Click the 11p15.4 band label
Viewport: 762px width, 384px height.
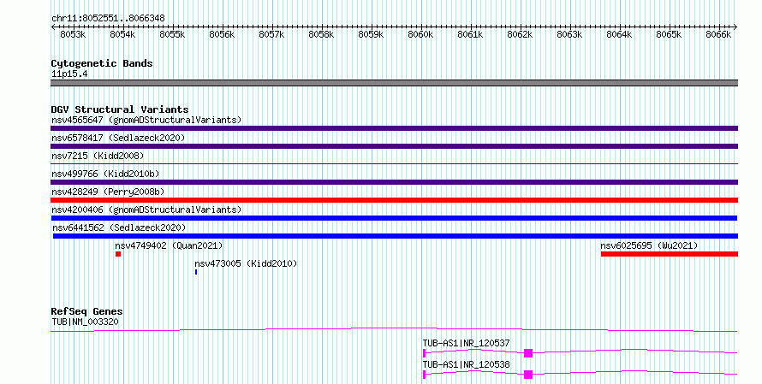click(x=69, y=74)
